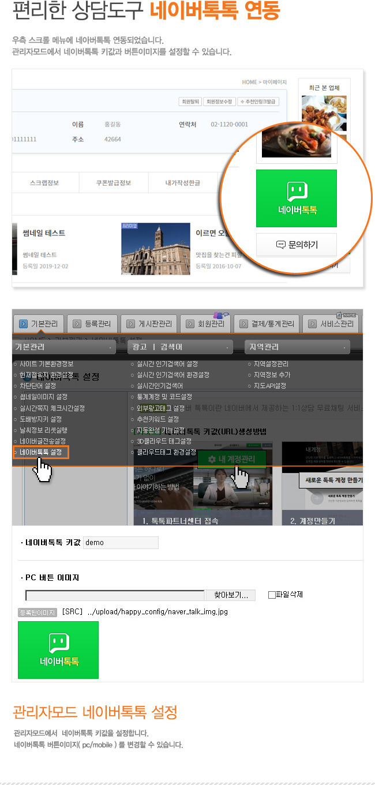Screen dimensions: 375x785
Task: Click the arrow icon on the 회원관리 tab
Action: click(189, 324)
